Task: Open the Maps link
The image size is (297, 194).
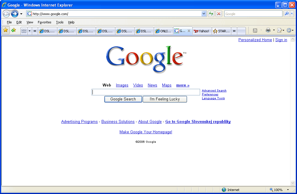Action: pyautogui.click(x=167, y=85)
